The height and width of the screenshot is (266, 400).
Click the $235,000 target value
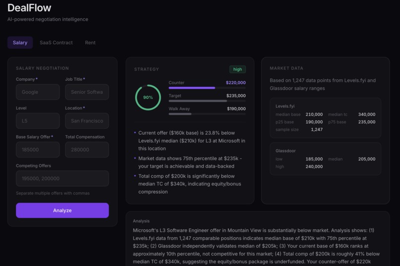coord(236,96)
